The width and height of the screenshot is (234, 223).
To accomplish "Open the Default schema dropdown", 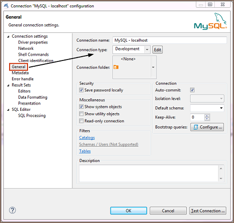I will point(221,108).
